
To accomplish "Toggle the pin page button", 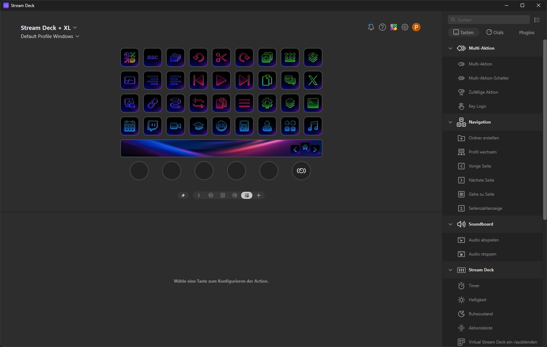I will 183,195.
